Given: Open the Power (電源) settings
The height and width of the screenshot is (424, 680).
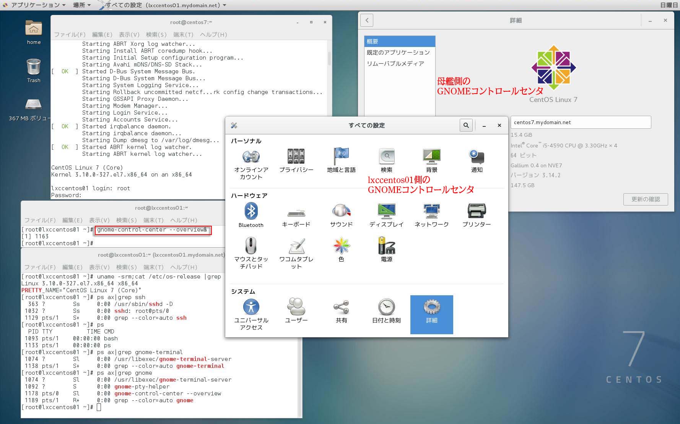Looking at the screenshot, I should (x=386, y=250).
